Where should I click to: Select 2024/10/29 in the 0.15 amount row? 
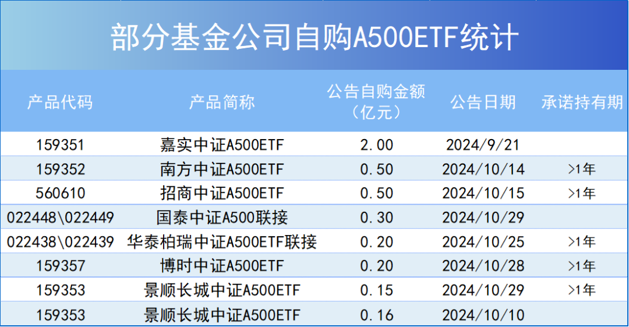[x=483, y=290]
